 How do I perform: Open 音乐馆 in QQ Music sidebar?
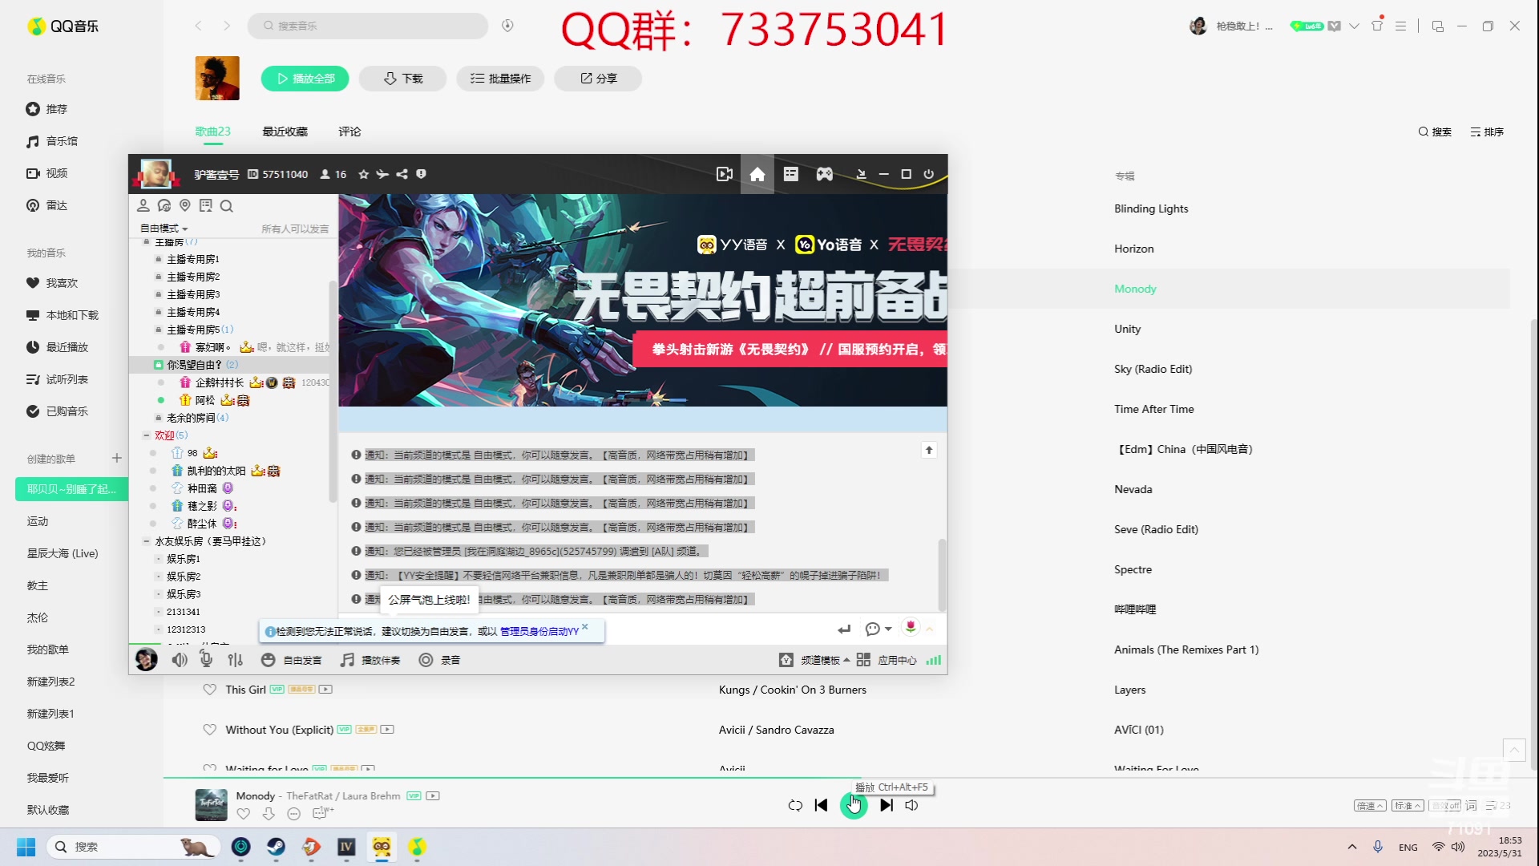point(52,141)
